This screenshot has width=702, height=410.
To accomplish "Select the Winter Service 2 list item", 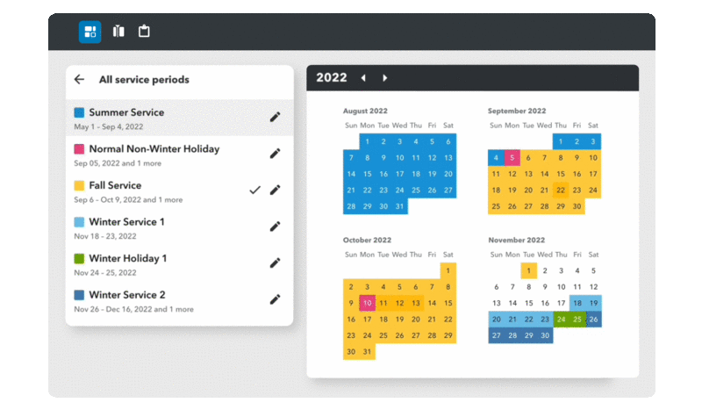I will click(180, 300).
